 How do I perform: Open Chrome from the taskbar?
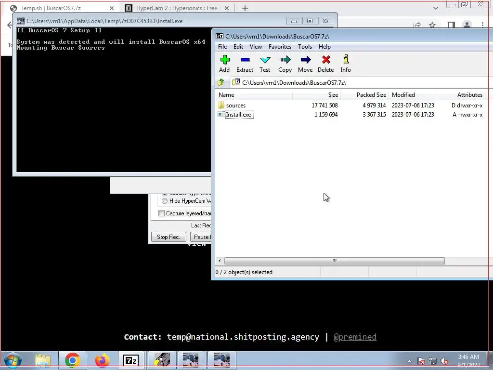[x=72, y=360]
